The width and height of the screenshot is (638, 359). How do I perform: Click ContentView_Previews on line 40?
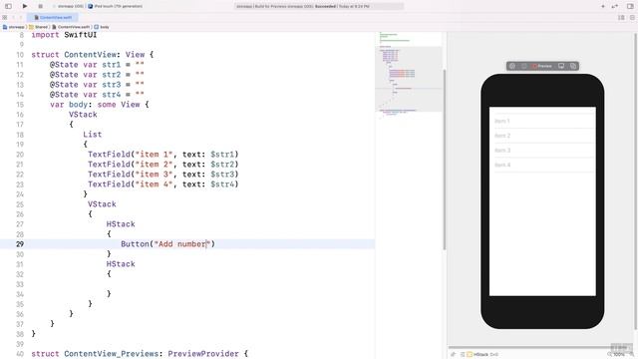[113, 354]
